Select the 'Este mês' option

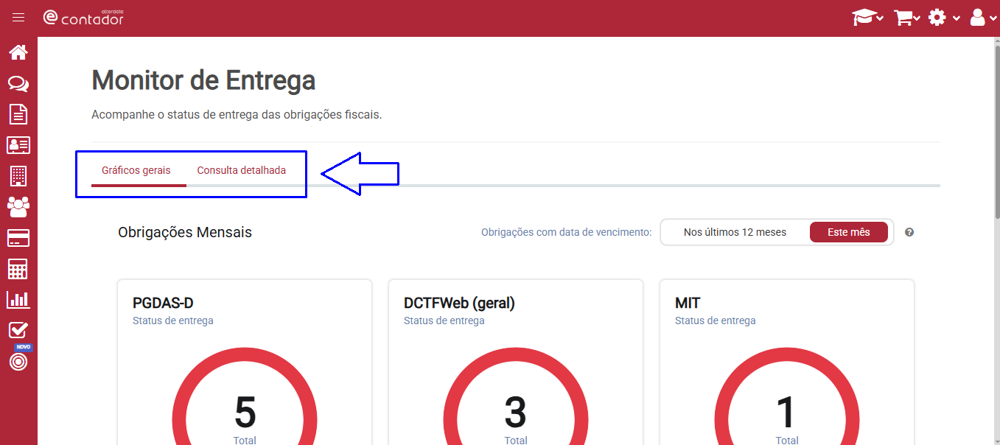(848, 232)
